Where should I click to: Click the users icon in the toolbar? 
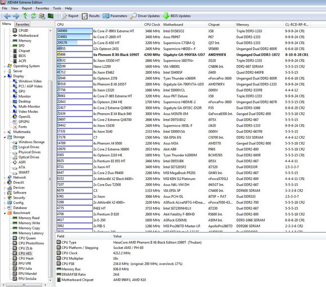[x=42, y=16]
